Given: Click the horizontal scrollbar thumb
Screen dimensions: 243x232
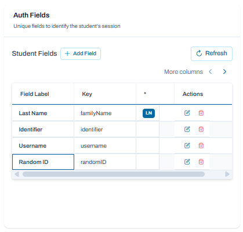Looking at the screenshot, I should pyautogui.click(x=114, y=174).
